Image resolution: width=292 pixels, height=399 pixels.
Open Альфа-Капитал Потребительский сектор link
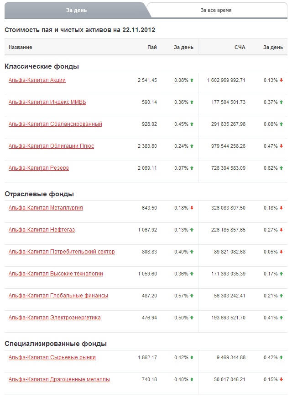click(x=62, y=252)
